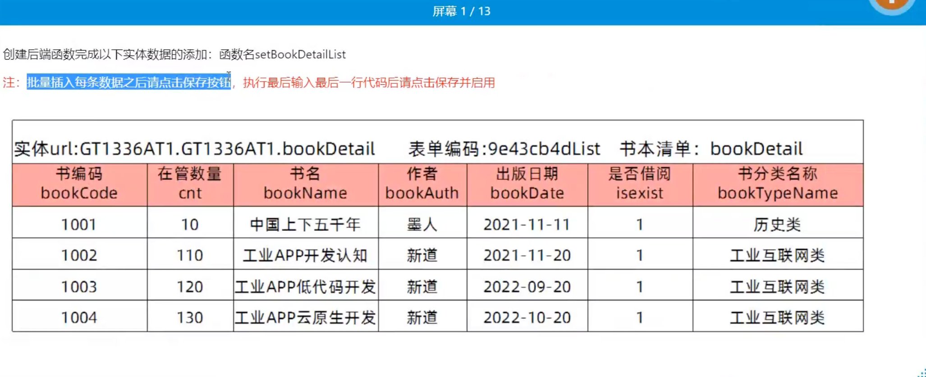Click the orange floating button at top right
The image size is (926, 377).
tap(891, 5)
